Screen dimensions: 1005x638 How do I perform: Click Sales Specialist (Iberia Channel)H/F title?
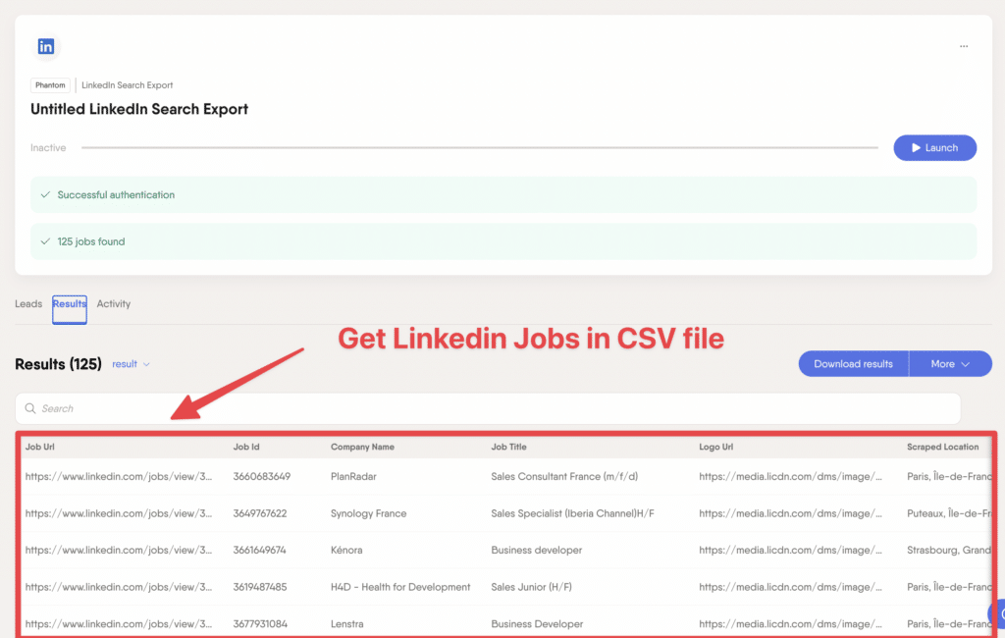coord(572,513)
